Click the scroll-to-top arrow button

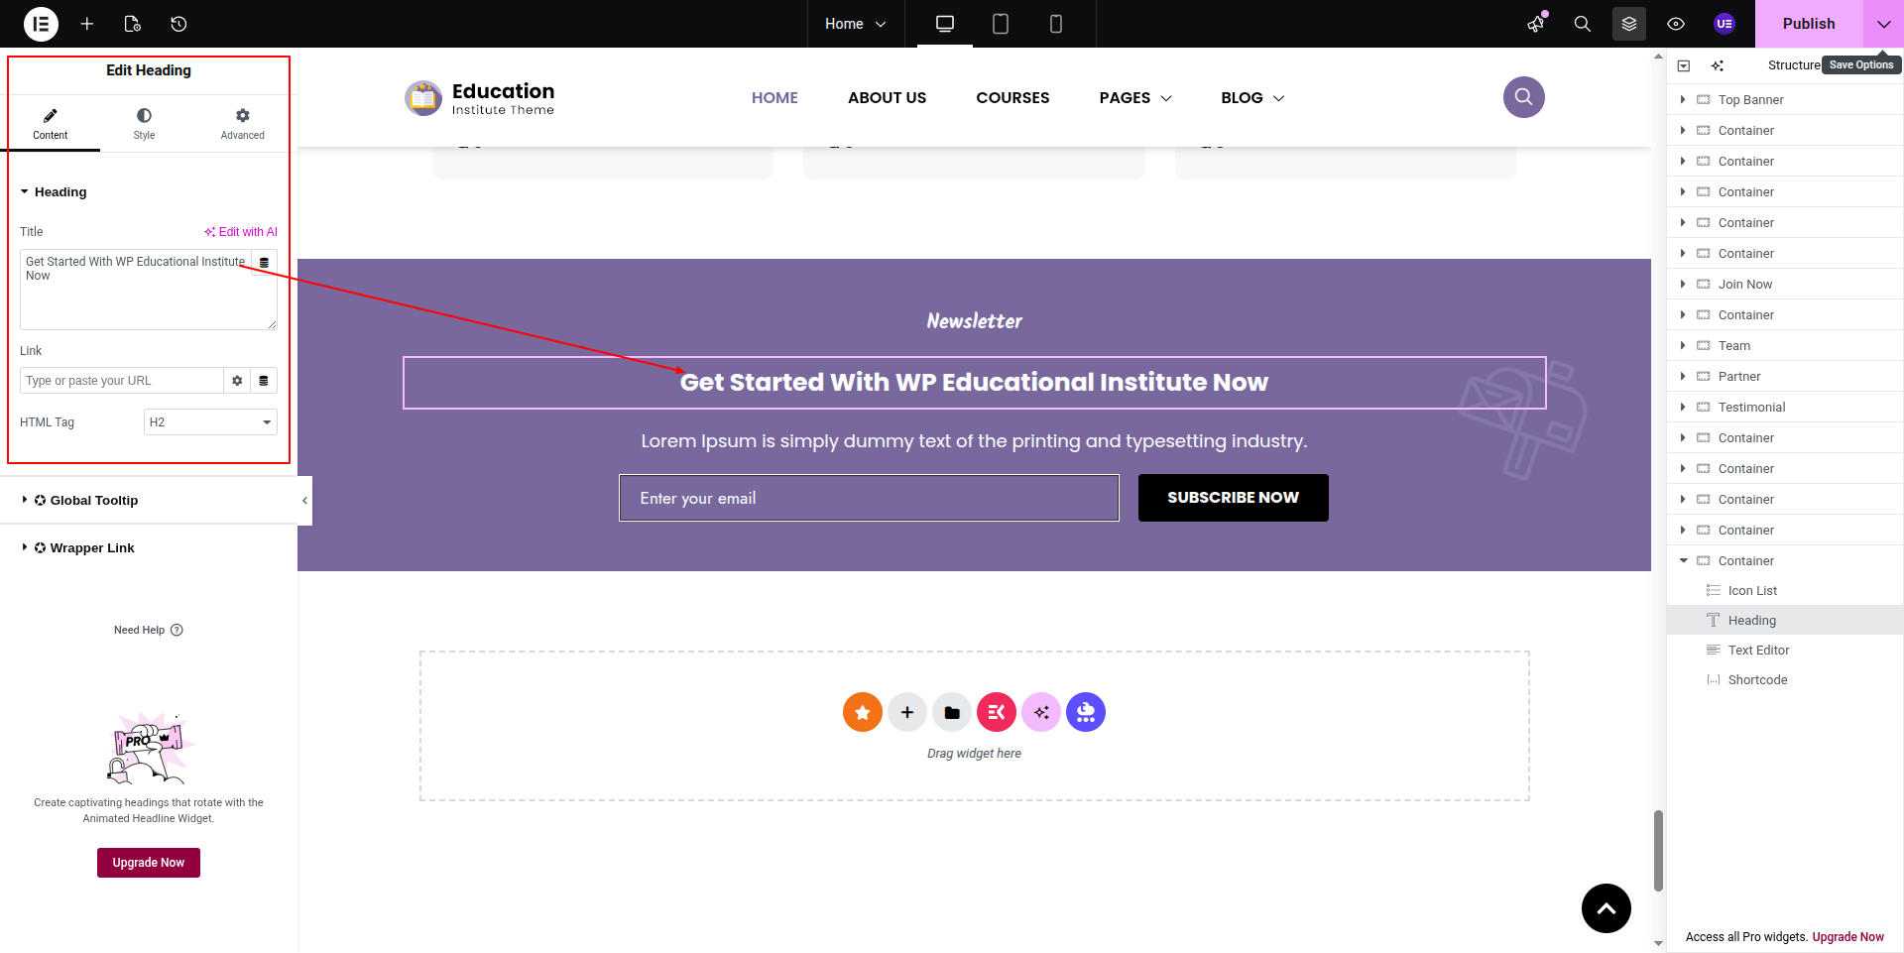click(1606, 908)
